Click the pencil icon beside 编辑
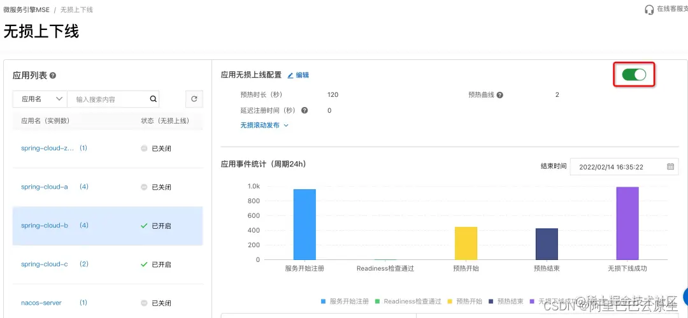688x318 pixels. [290, 76]
